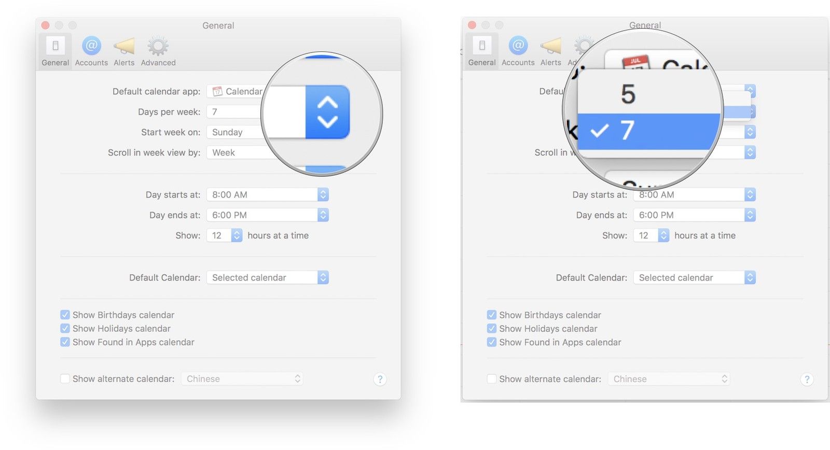Open Accounts tab icon in left window

click(x=91, y=47)
